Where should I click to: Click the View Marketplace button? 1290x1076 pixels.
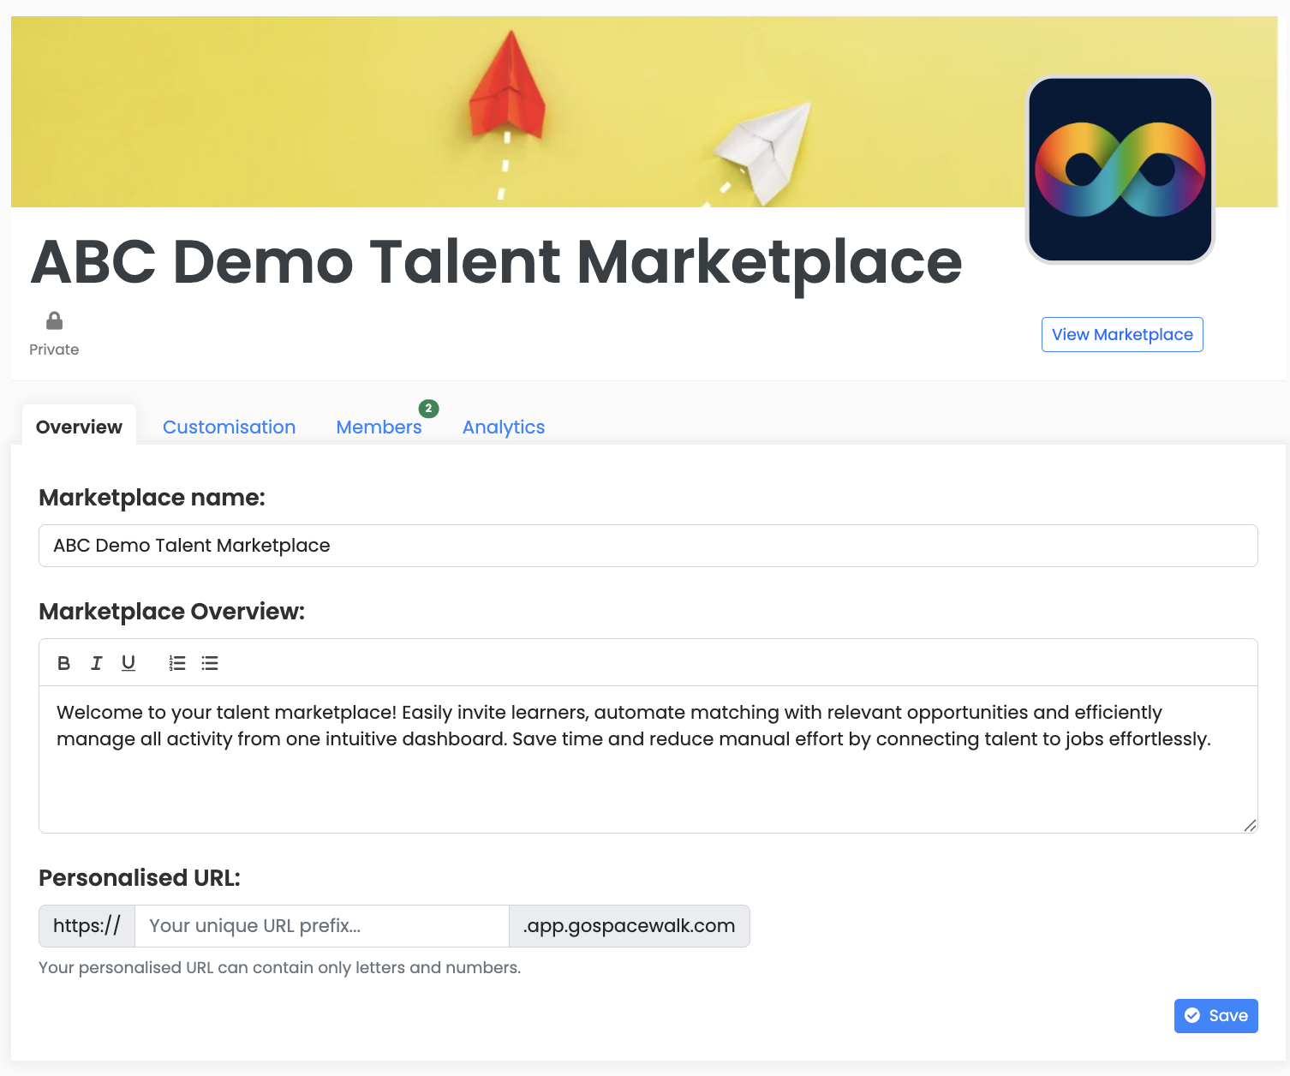coord(1122,334)
